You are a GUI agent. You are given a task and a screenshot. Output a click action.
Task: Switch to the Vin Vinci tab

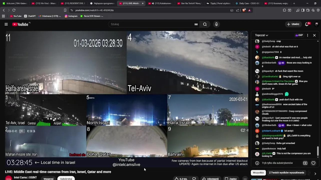[44, 3]
